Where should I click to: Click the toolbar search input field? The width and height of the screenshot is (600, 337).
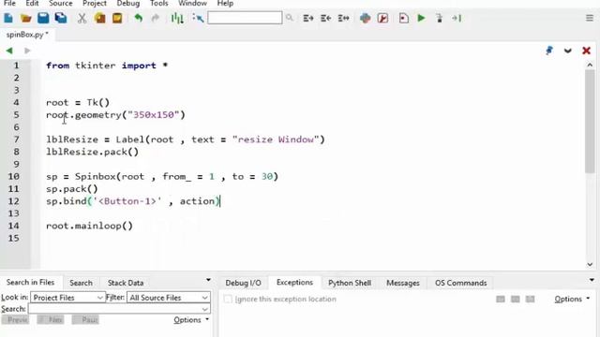point(245,18)
